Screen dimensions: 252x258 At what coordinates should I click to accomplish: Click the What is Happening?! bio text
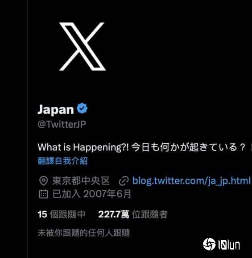(83, 147)
